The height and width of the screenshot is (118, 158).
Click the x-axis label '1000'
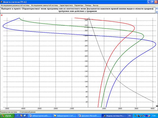tap(104, 109)
